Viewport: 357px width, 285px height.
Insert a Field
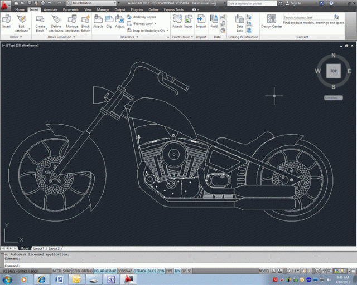coord(214,21)
